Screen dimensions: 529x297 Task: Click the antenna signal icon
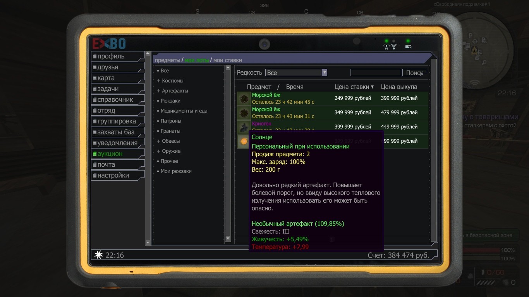[386, 47]
